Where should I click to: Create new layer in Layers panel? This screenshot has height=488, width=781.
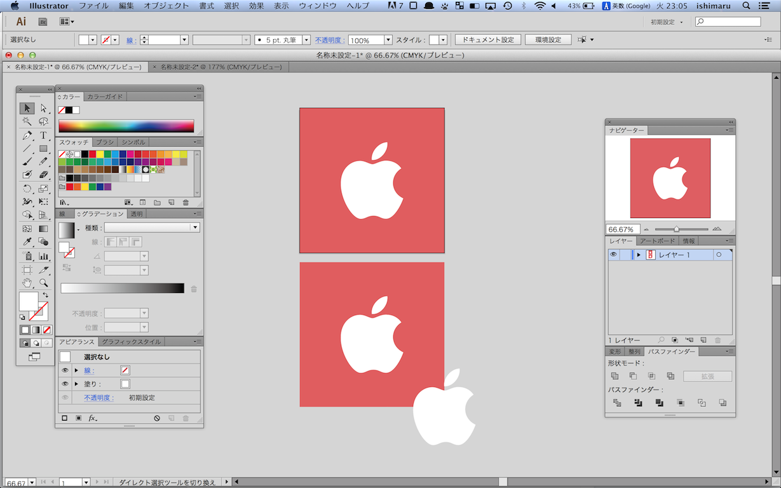703,341
